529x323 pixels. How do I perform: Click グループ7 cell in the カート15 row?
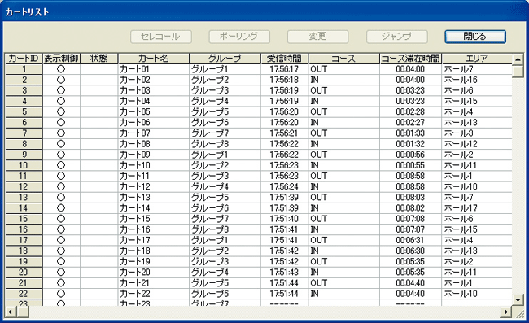(225, 219)
